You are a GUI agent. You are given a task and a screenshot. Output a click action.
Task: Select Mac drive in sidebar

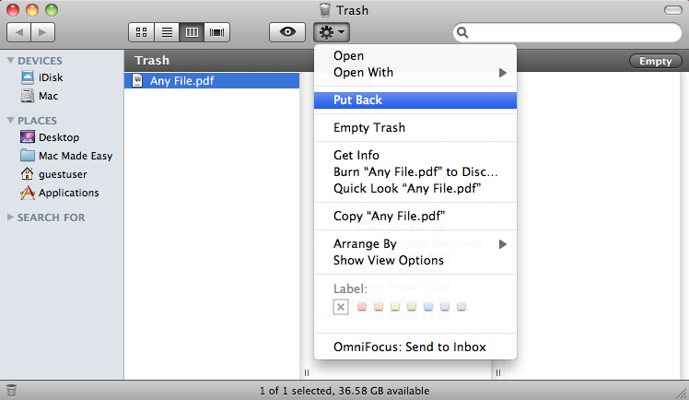pyautogui.click(x=48, y=96)
